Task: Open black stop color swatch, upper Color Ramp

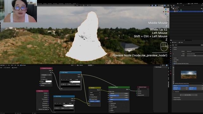Action: tap(70, 86)
